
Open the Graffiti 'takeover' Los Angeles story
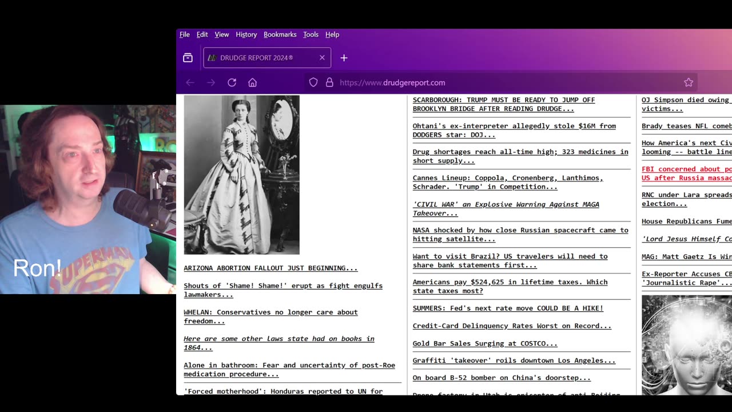coord(514,360)
